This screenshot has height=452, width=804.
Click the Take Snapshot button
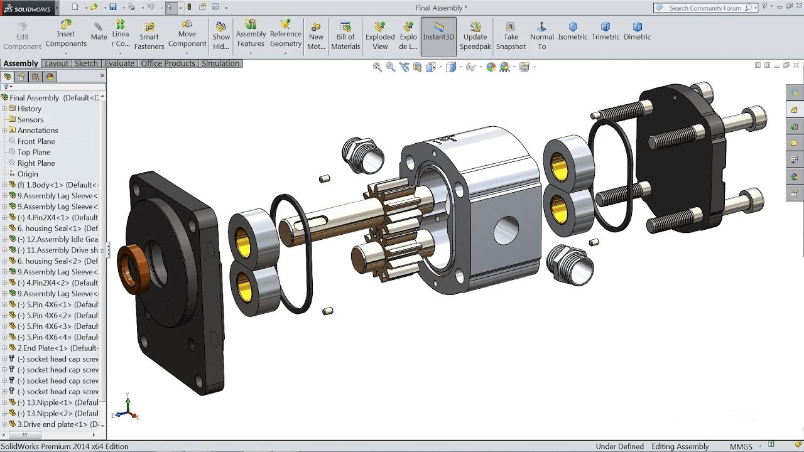pyautogui.click(x=511, y=31)
